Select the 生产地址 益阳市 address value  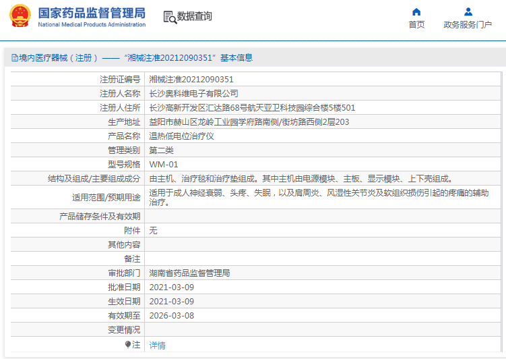249,122
